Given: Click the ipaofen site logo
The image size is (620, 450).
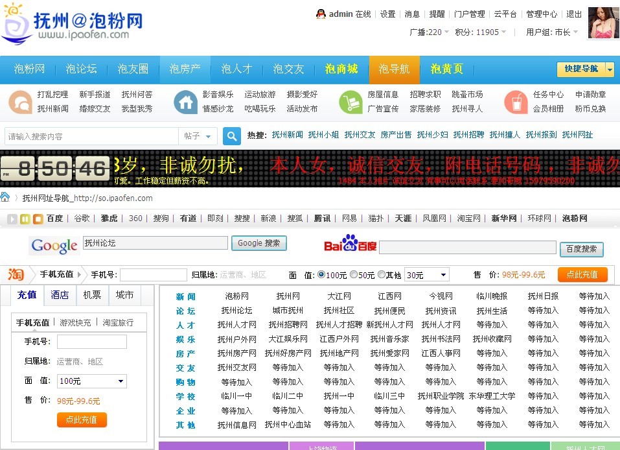Looking at the screenshot, I should [x=71, y=25].
